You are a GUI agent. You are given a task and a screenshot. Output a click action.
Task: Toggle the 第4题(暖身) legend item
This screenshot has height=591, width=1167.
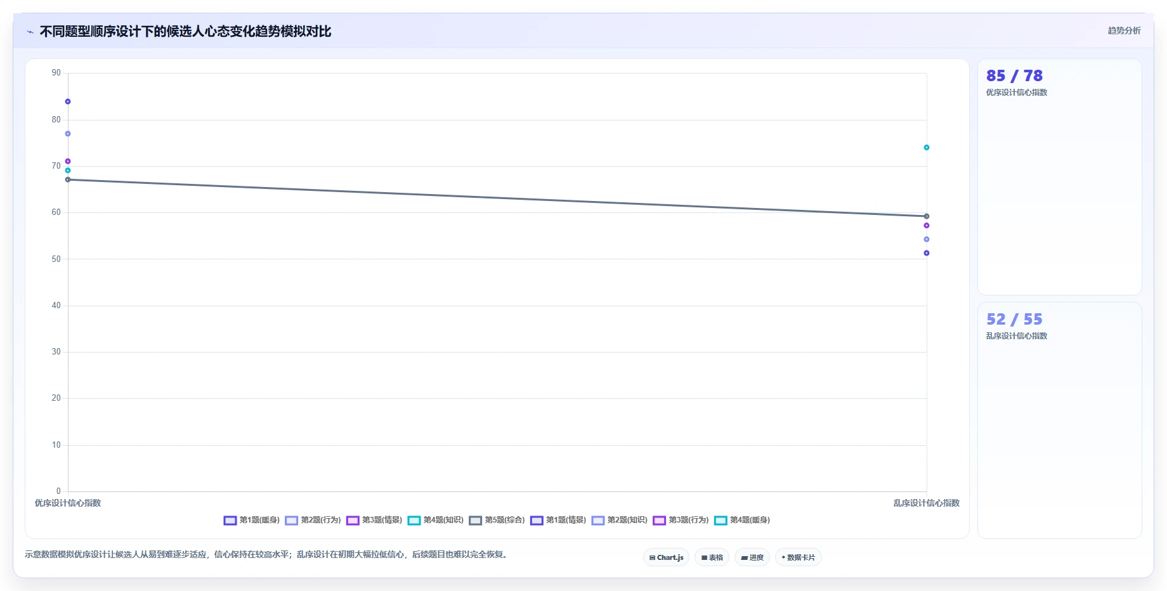pyautogui.click(x=742, y=520)
